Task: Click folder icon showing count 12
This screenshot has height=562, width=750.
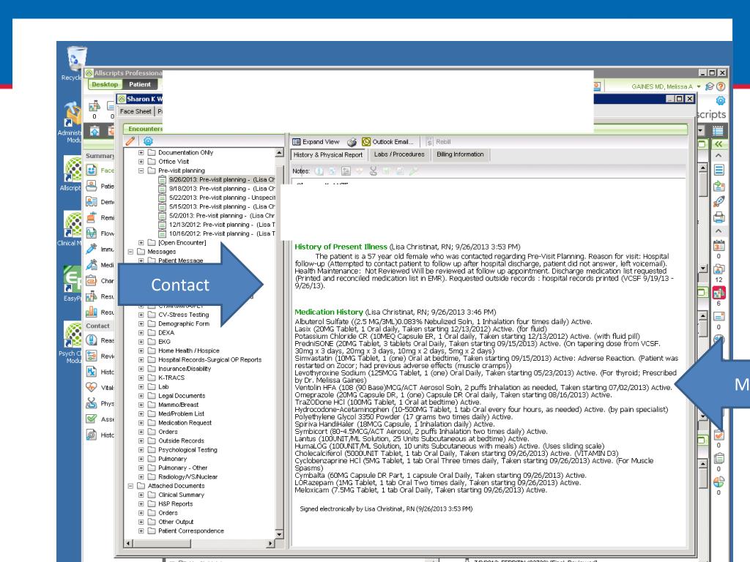Action: (719, 269)
